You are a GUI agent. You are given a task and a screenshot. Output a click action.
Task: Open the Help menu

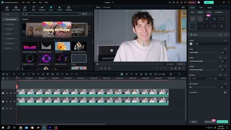[x=46, y=3]
